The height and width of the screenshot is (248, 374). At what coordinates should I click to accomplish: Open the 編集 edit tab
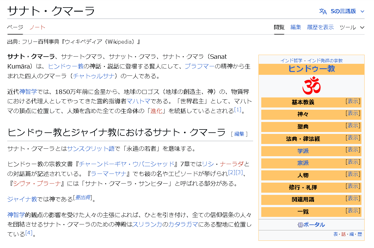[x=296, y=27]
